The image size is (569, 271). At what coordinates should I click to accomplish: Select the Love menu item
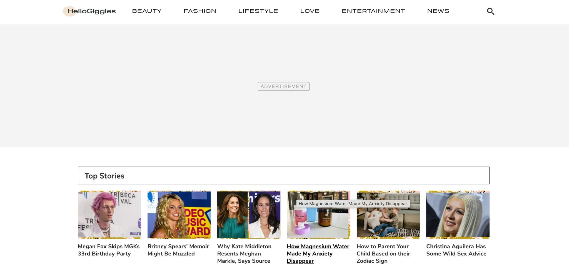pyautogui.click(x=310, y=11)
